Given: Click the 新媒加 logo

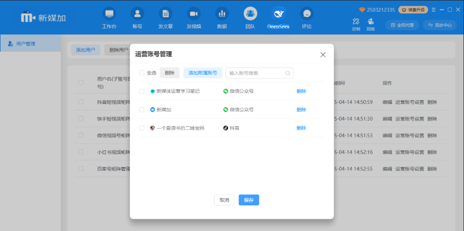Looking at the screenshot, I should click(43, 18).
